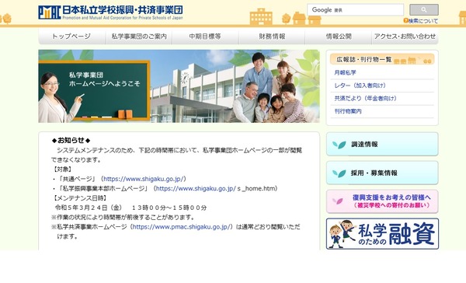Click the welcome chalkboard hero banner image

(179, 86)
